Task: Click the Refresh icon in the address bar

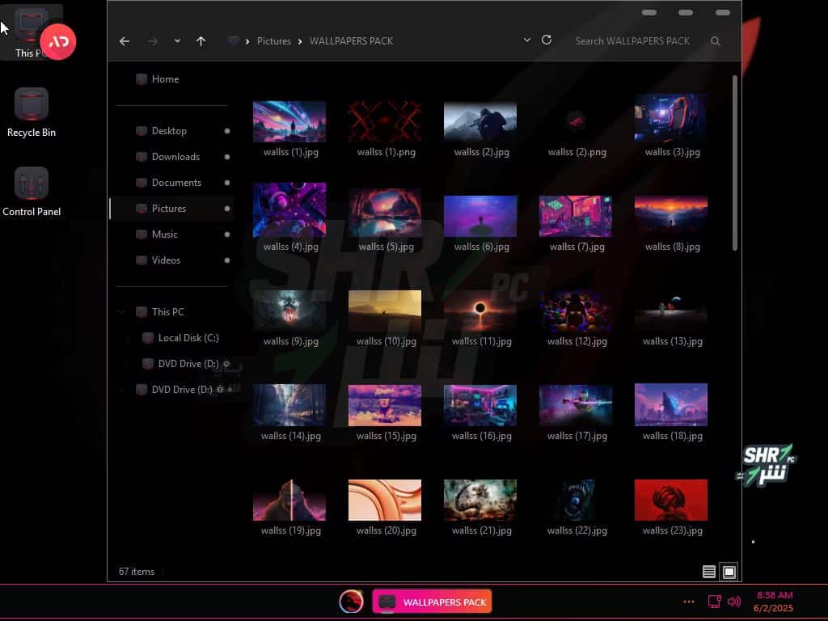Action: pos(547,40)
